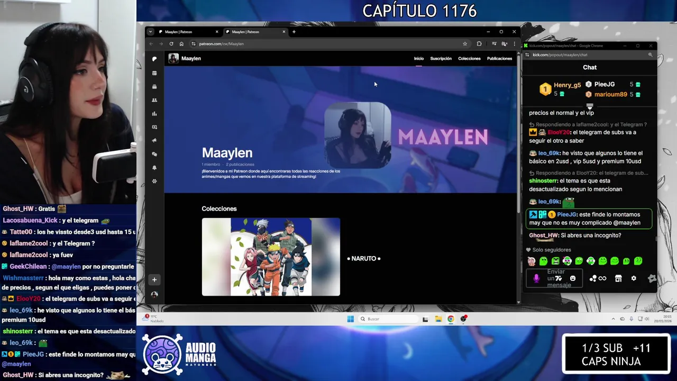This screenshot has width=677, height=381.
Task: Open the library box icon in Patreon sidebar
Action: [154, 86]
